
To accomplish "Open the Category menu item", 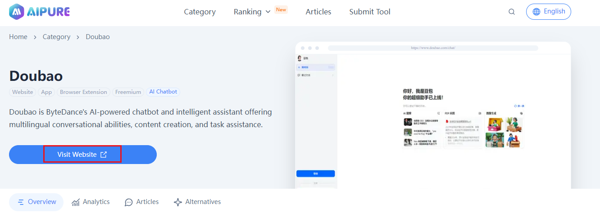I will click(200, 12).
